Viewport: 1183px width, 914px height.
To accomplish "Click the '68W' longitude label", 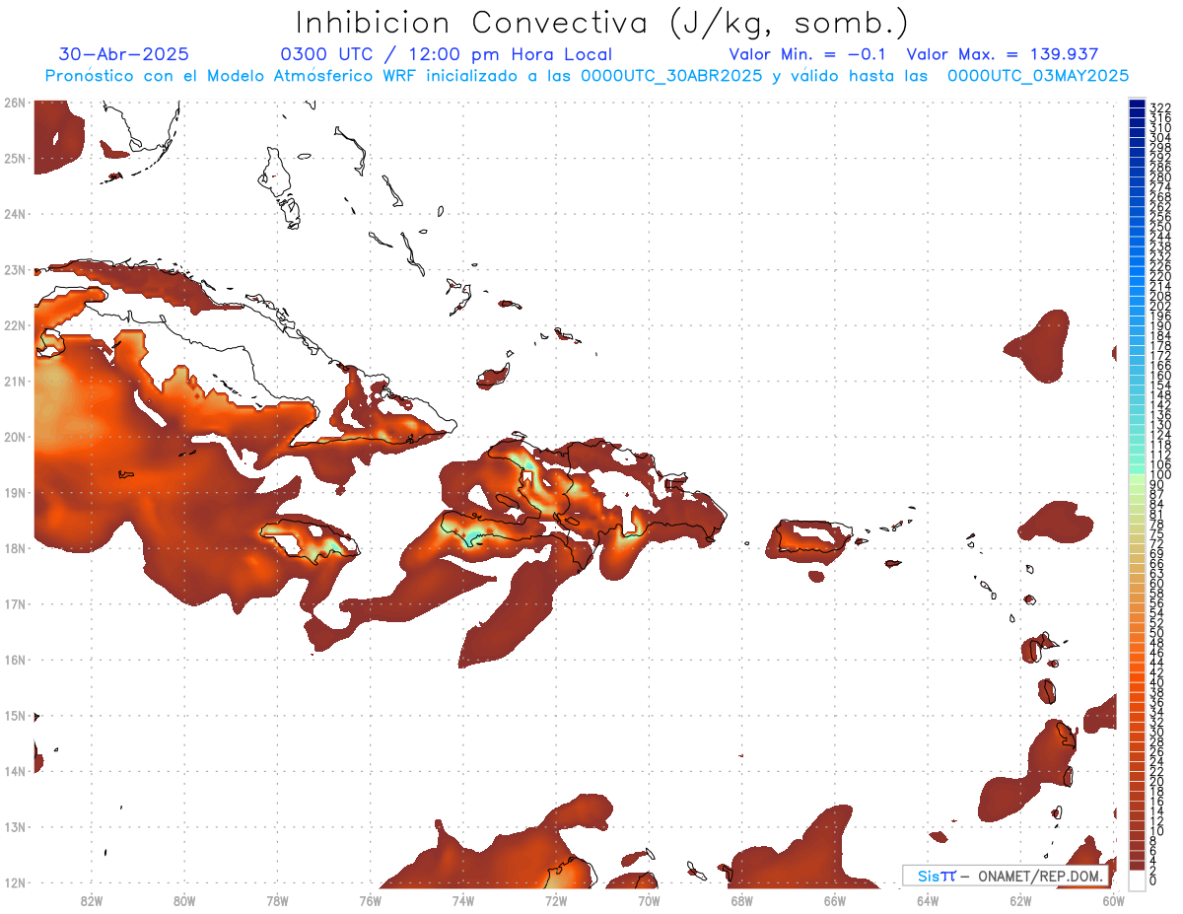I will click(x=741, y=900).
